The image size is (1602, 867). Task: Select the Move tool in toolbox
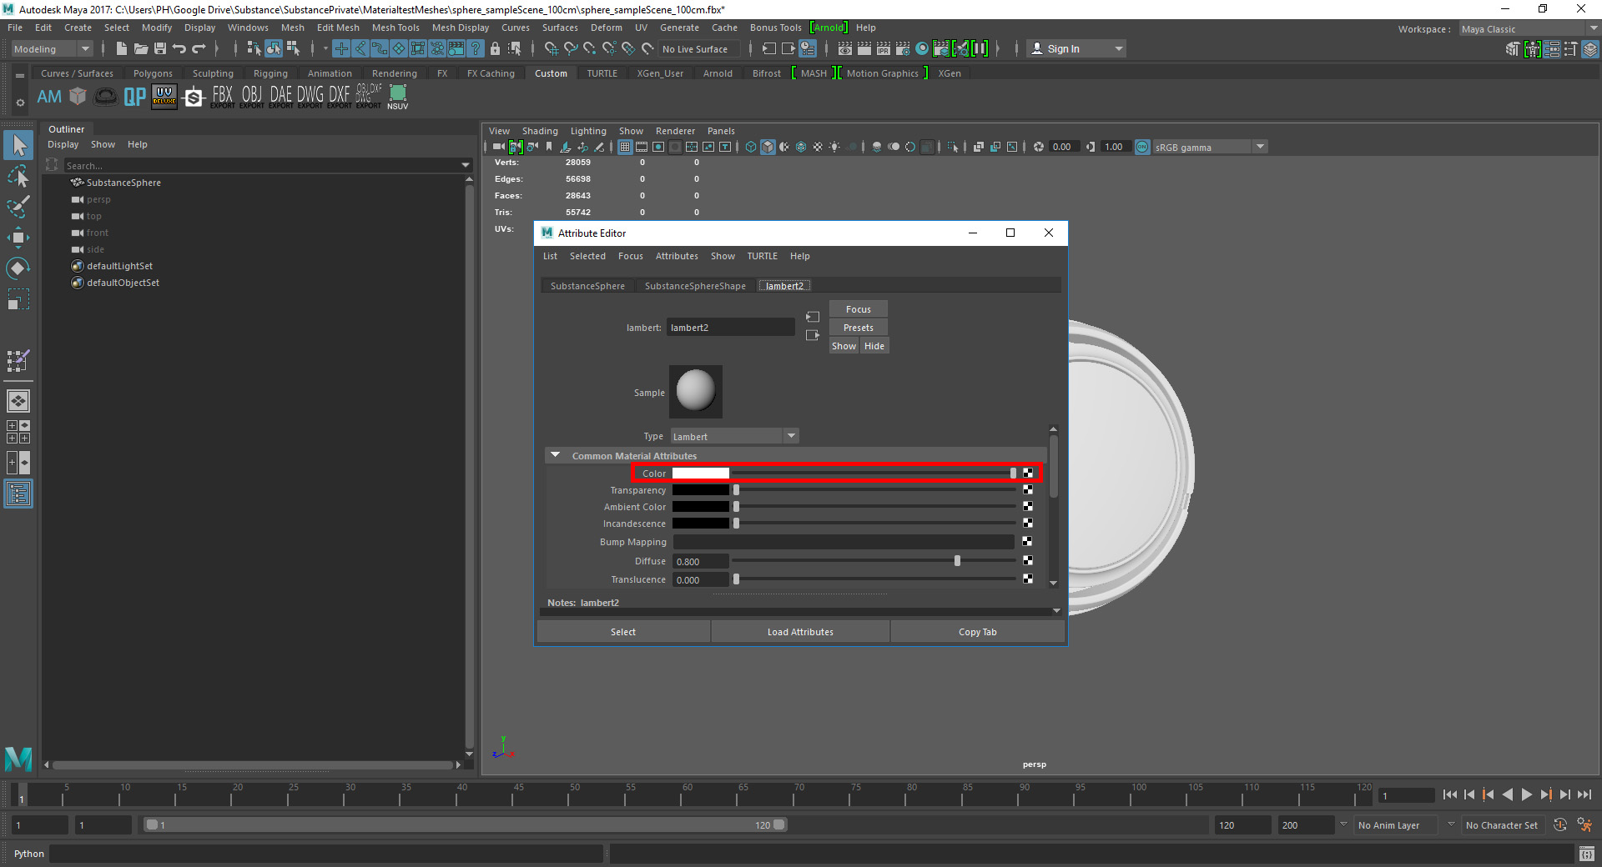tap(18, 238)
